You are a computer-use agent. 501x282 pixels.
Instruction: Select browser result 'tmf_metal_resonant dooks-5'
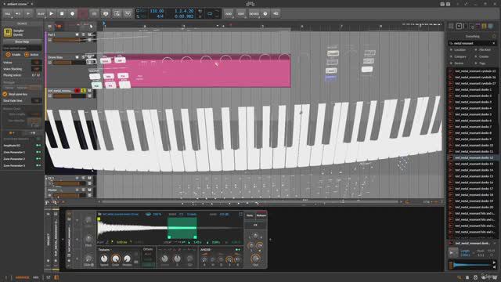click(472, 114)
